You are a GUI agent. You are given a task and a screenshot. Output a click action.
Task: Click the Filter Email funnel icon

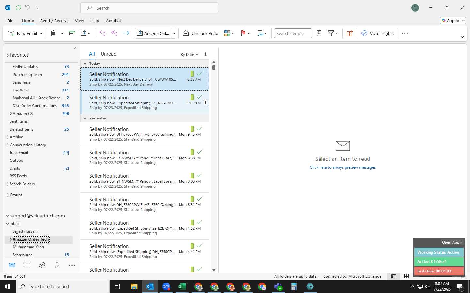tap(331, 33)
